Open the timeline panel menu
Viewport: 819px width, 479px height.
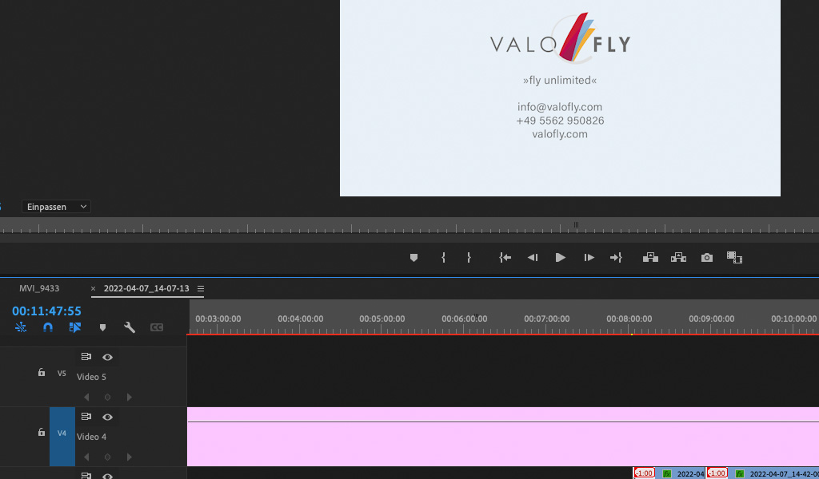(x=201, y=289)
